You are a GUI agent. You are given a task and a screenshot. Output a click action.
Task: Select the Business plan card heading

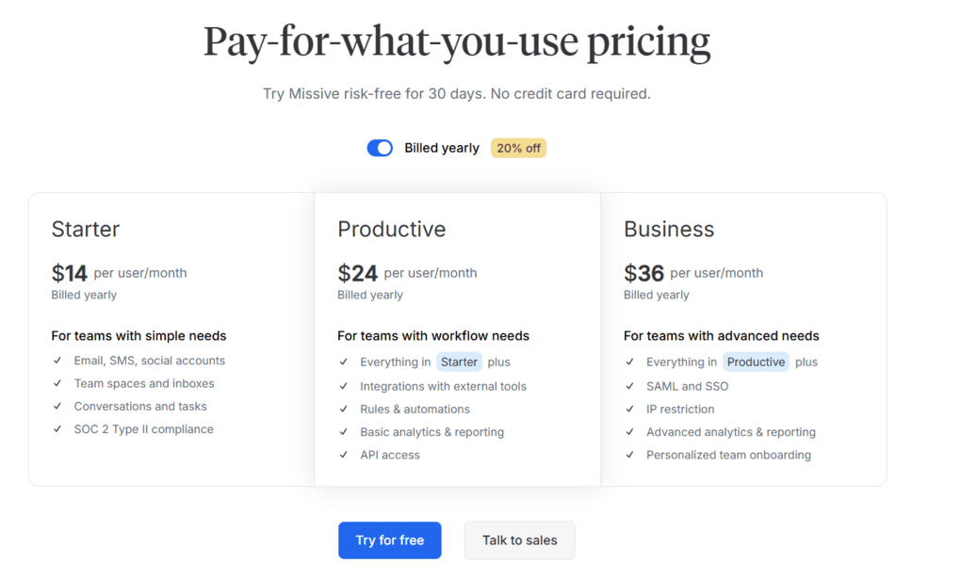pos(669,229)
